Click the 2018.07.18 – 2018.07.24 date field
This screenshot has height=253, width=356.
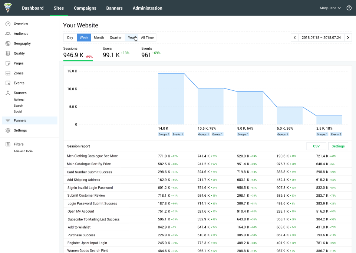tap(321, 37)
